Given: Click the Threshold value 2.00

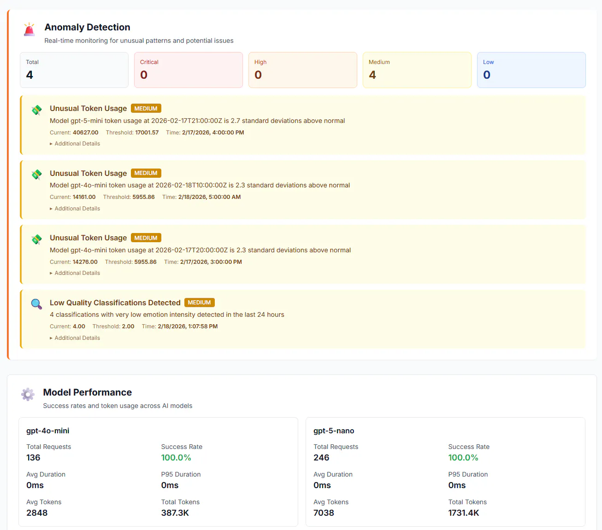Looking at the screenshot, I should point(128,326).
